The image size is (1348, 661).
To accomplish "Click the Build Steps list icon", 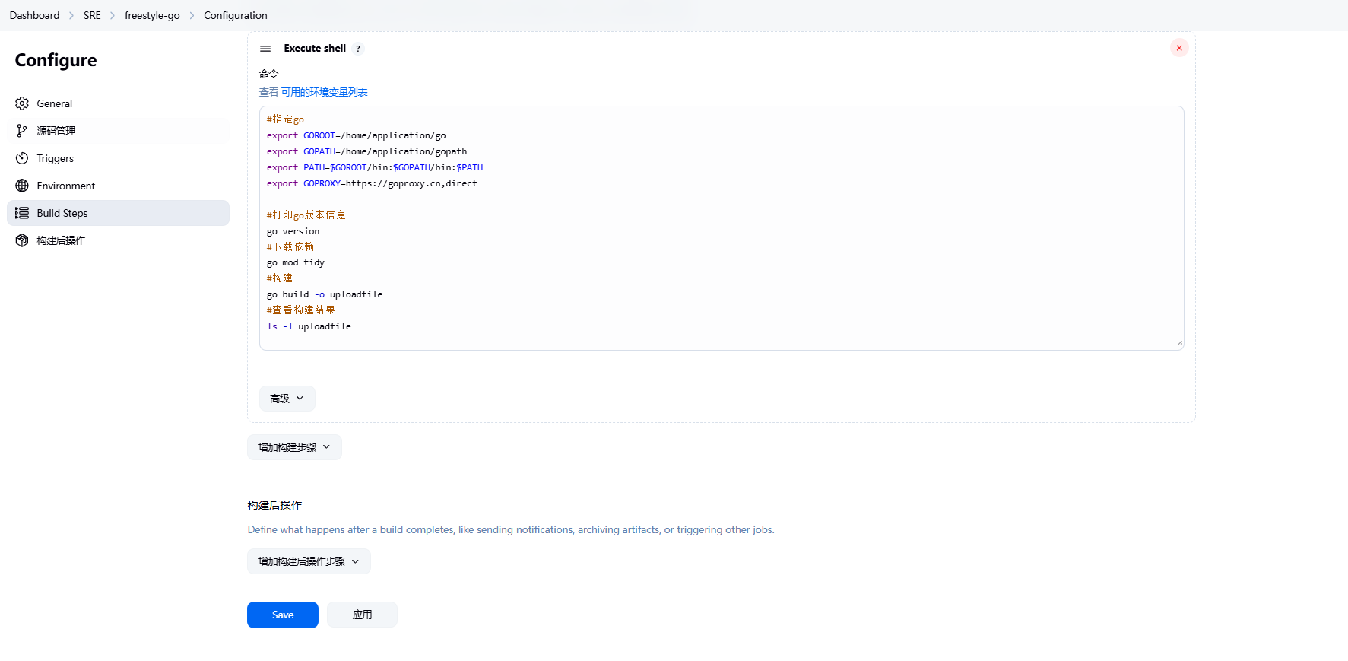I will coord(22,213).
